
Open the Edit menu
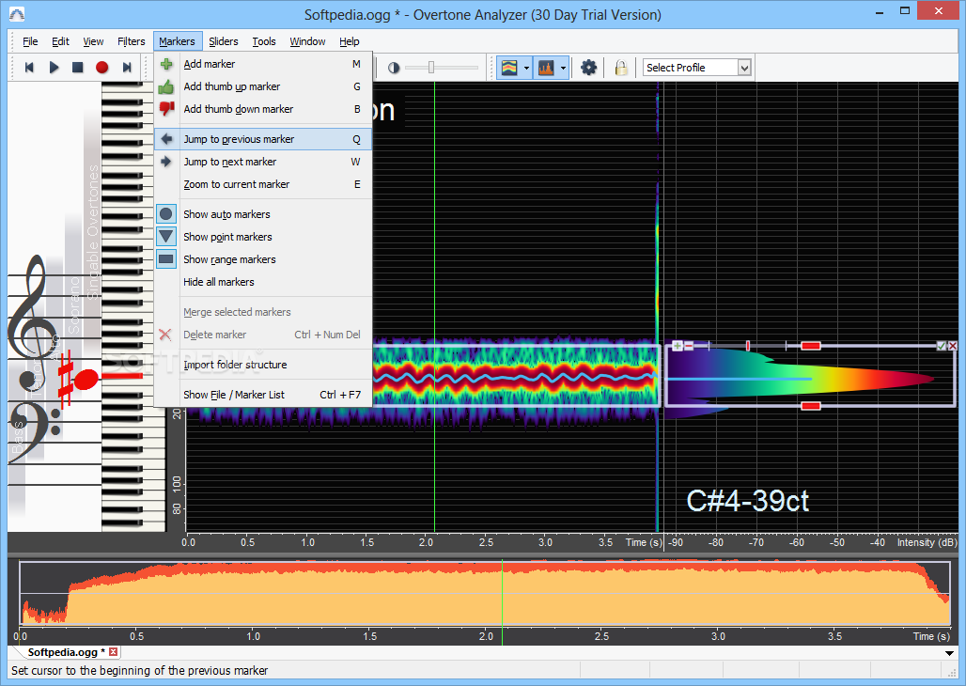[60, 41]
